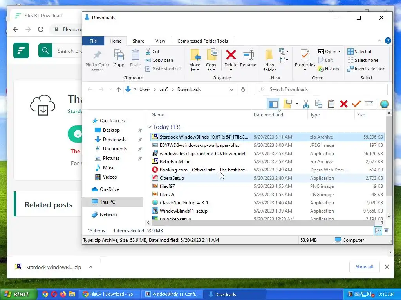Open the 7z Open dropdown arrow
Screen dimensions: 401x300
(340, 52)
